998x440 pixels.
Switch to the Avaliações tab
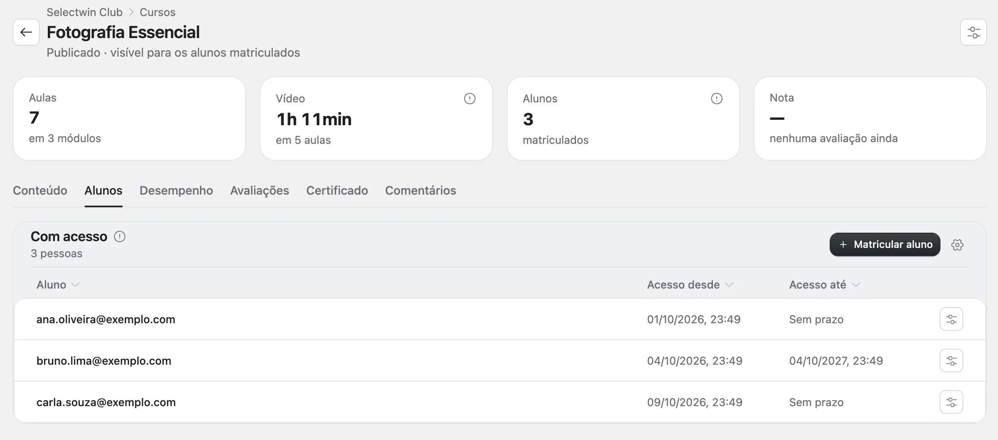pyautogui.click(x=259, y=190)
